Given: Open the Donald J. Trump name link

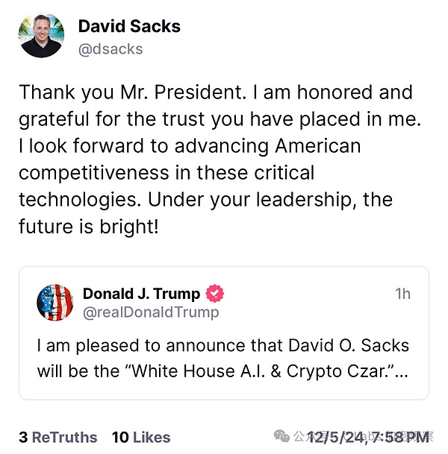Looking at the screenshot, I should click(x=141, y=294).
